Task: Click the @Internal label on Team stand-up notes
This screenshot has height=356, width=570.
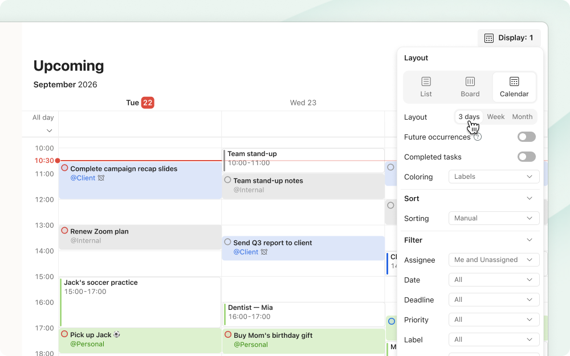Action: pyautogui.click(x=249, y=190)
